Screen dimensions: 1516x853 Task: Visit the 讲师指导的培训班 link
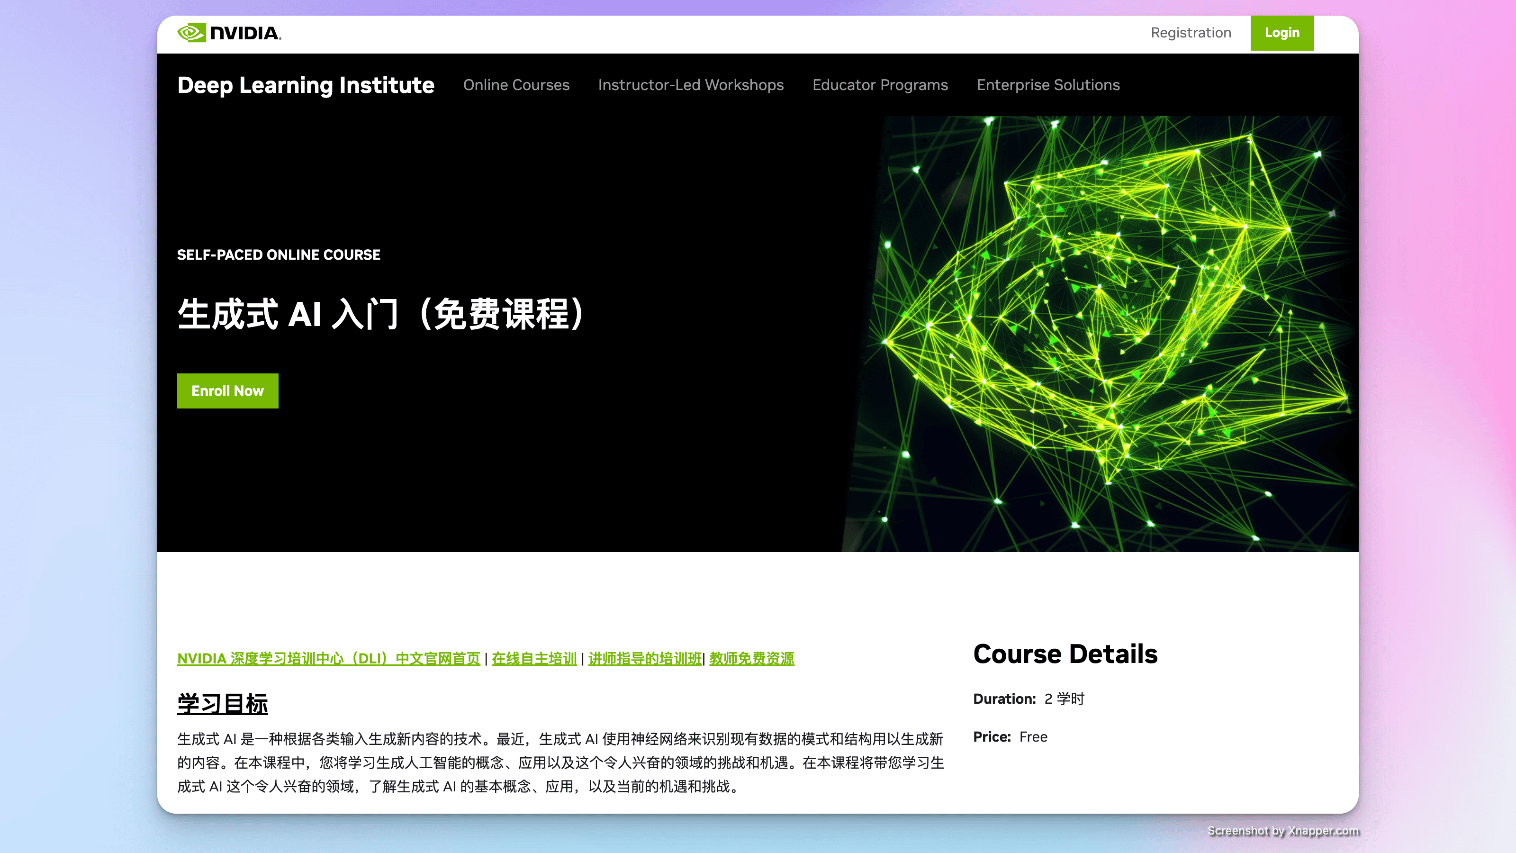coord(644,659)
